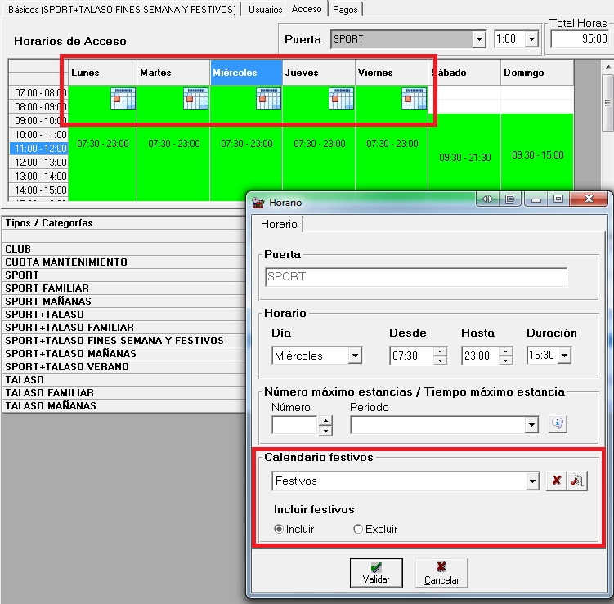Select the 07:00 - 08:00 time row
The width and height of the screenshot is (614, 604).
coord(38,93)
